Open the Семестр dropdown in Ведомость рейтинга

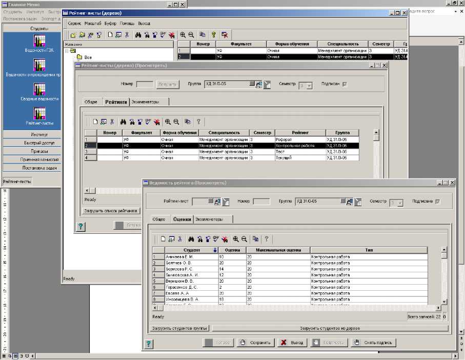400,202
